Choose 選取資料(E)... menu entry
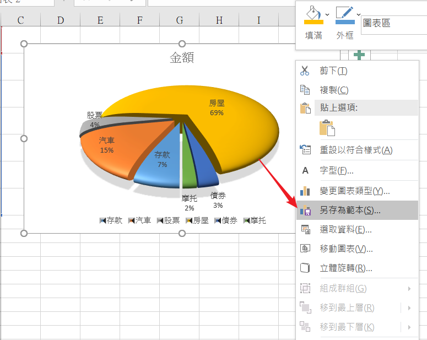Screen dimensions: 427x340 point(357,230)
